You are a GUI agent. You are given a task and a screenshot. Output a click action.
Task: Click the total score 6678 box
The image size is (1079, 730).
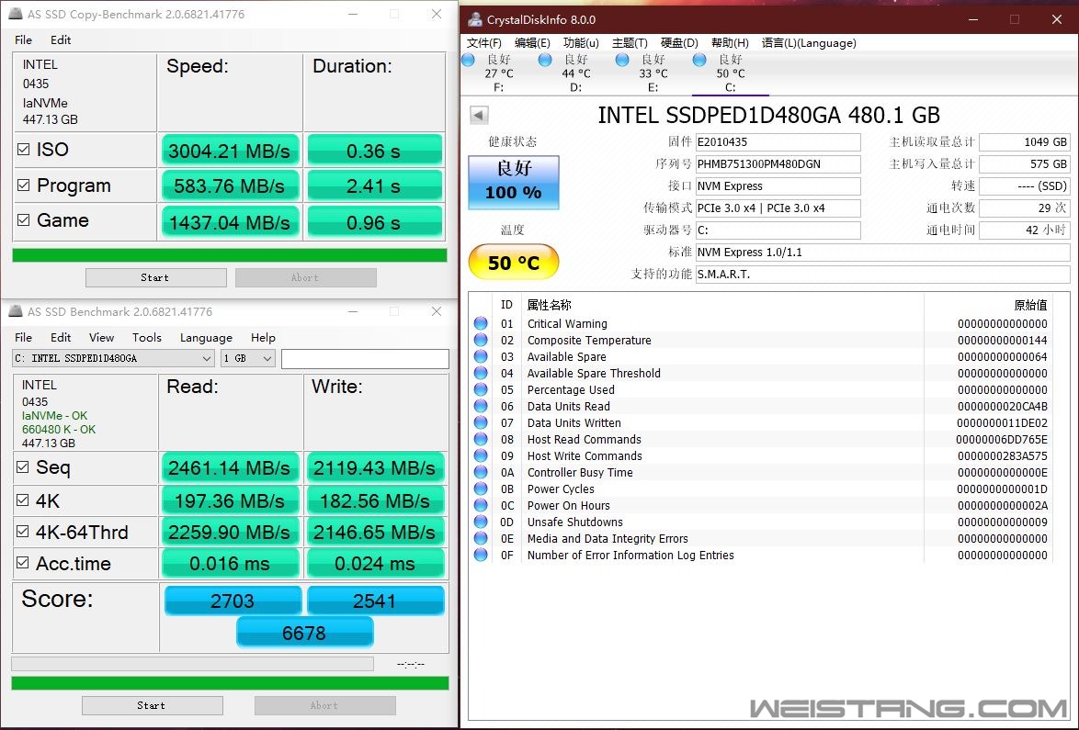(304, 633)
